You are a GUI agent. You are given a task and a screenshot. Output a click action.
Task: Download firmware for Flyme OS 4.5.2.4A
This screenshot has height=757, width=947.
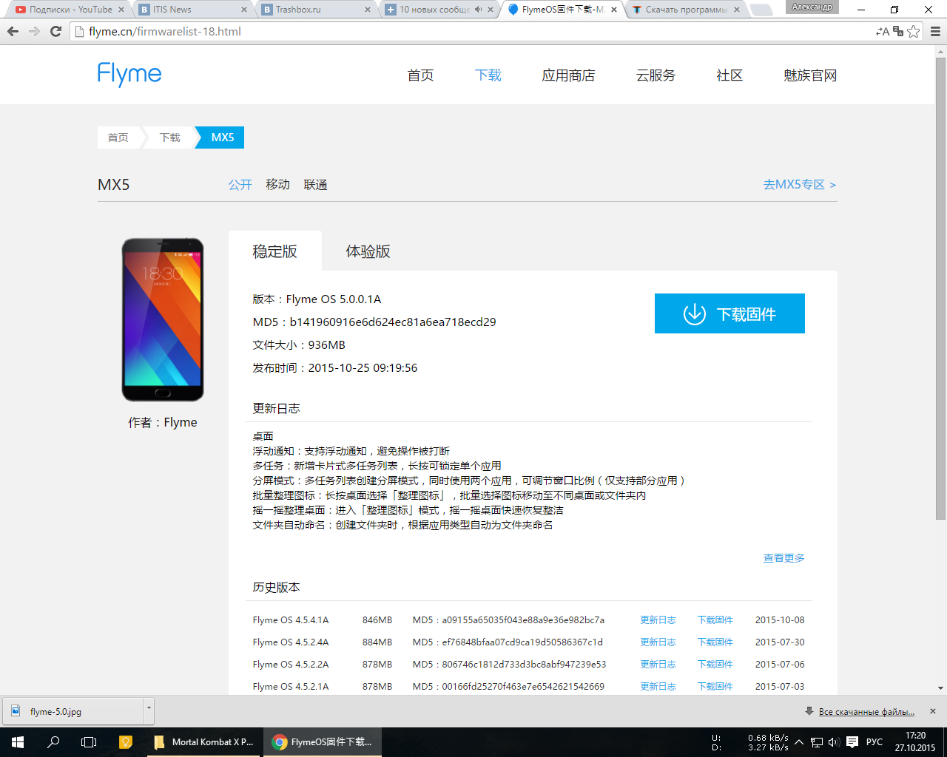tap(715, 642)
